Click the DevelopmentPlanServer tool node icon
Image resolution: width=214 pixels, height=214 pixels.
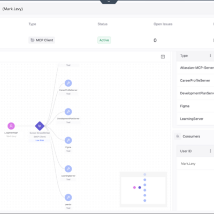click(x=68, y=112)
